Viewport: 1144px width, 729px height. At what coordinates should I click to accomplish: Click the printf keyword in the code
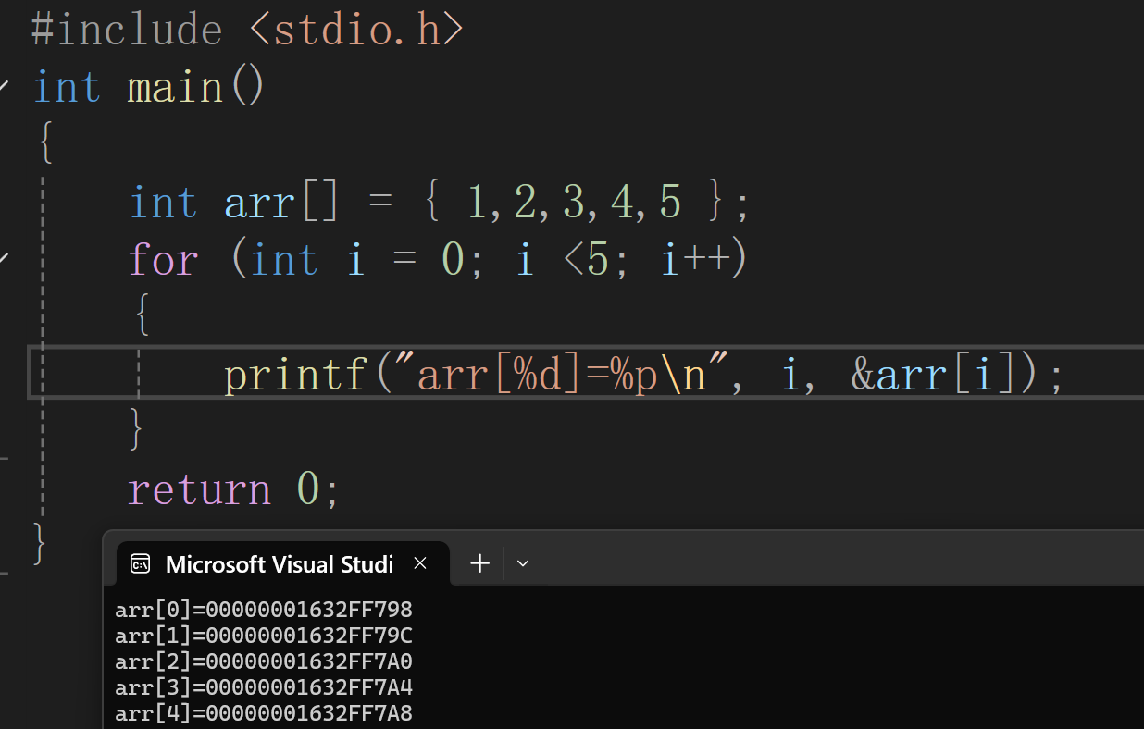(295, 377)
